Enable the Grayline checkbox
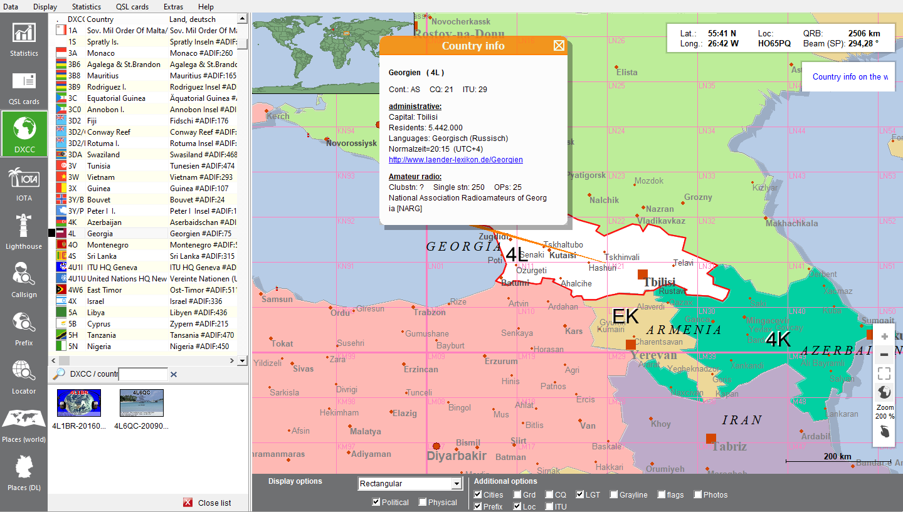 (613, 494)
